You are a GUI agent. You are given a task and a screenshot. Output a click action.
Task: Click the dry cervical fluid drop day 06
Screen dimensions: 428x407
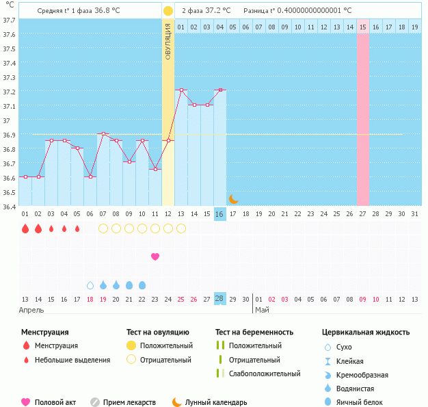tap(90, 285)
